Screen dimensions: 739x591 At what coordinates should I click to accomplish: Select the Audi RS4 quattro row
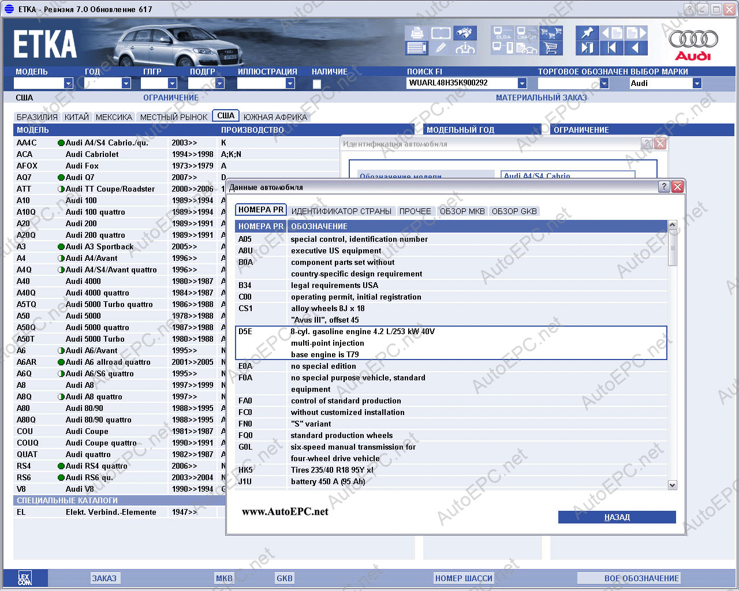(x=118, y=466)
